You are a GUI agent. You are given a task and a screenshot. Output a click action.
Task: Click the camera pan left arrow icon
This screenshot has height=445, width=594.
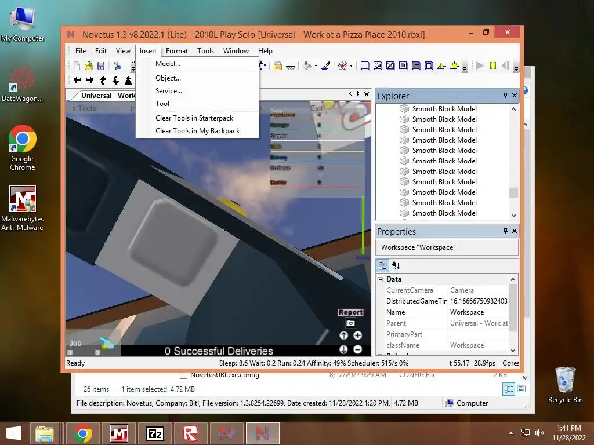[x=77, y=80]
